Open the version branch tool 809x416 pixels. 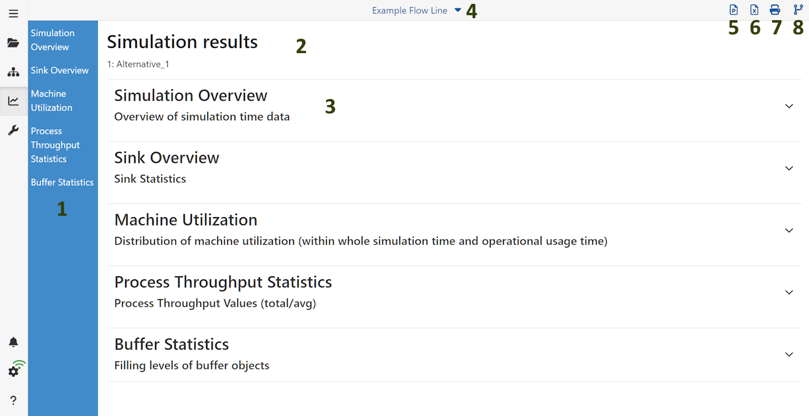pos(798,10)
